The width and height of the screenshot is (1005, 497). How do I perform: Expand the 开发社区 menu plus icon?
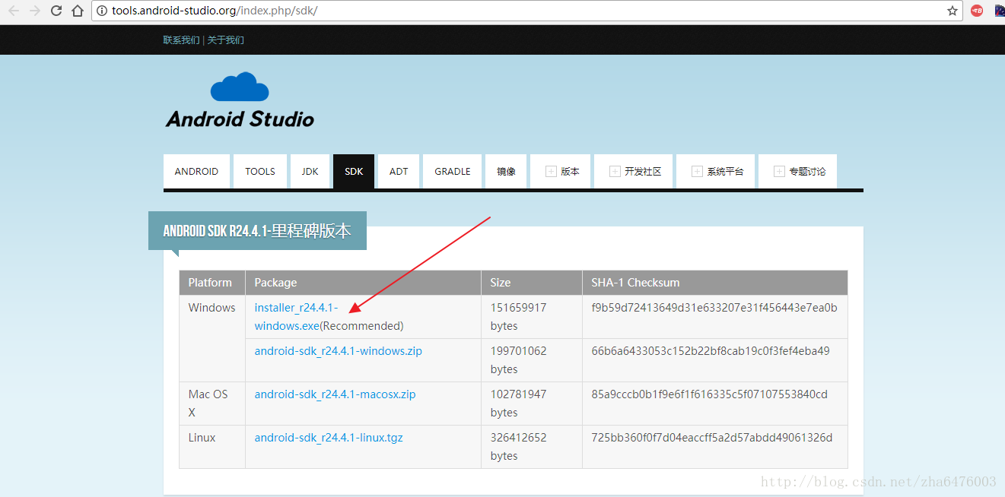click(615, 172)
